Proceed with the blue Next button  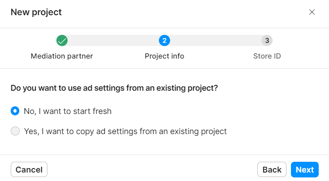[305, 169]
